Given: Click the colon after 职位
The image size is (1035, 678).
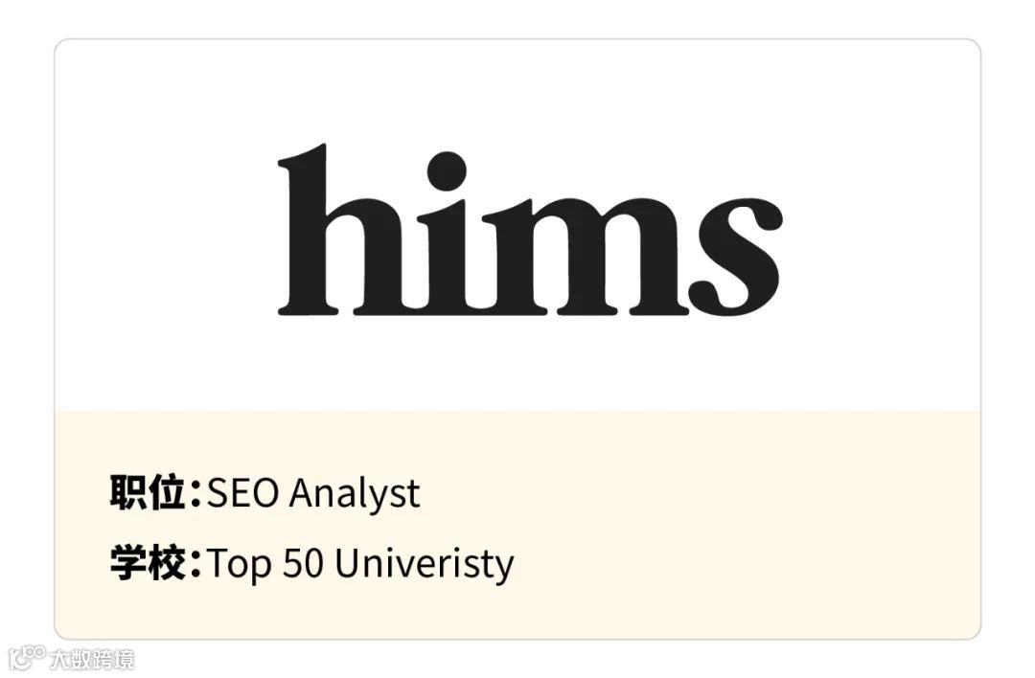Looking at the screenshot, I should point(195,495).
